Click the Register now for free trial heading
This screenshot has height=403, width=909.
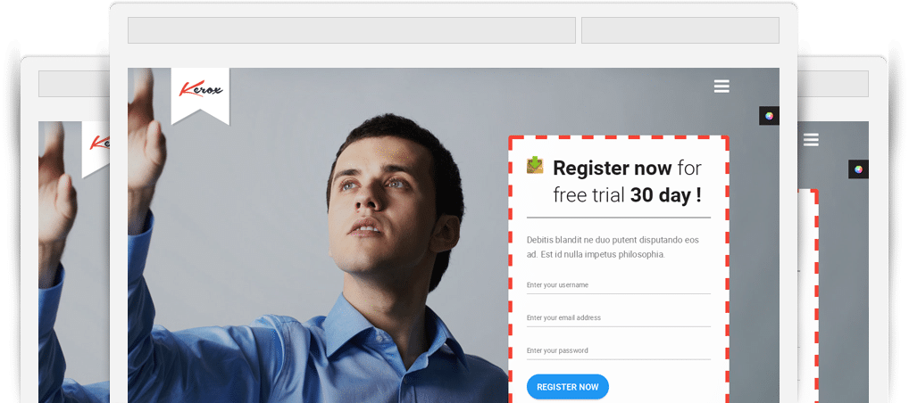627,181
